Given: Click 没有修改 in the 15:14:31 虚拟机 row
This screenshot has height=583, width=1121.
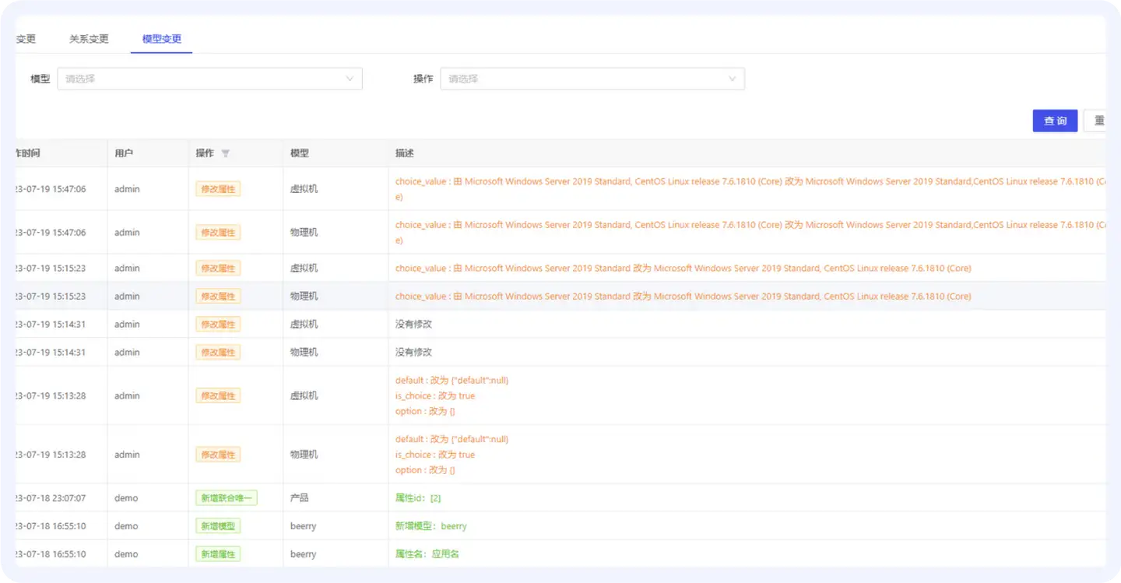Looking at the screenshot, I should (x=413, y=325).
